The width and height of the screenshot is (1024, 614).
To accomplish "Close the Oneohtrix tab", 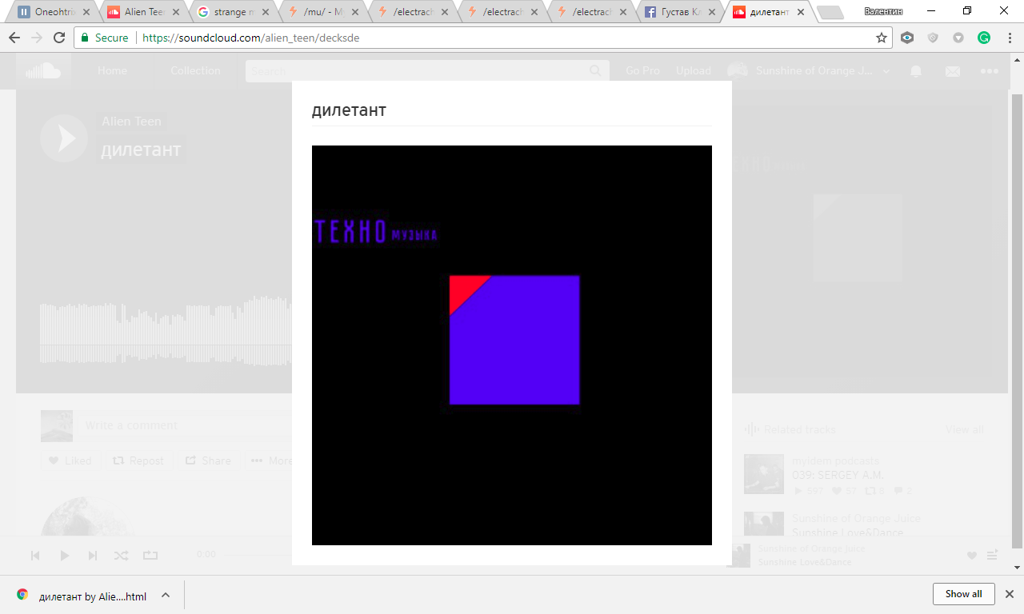I will point(86,12).
